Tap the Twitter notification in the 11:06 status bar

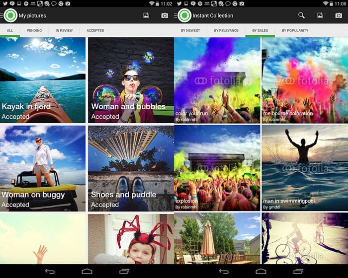tap(179, 3)
